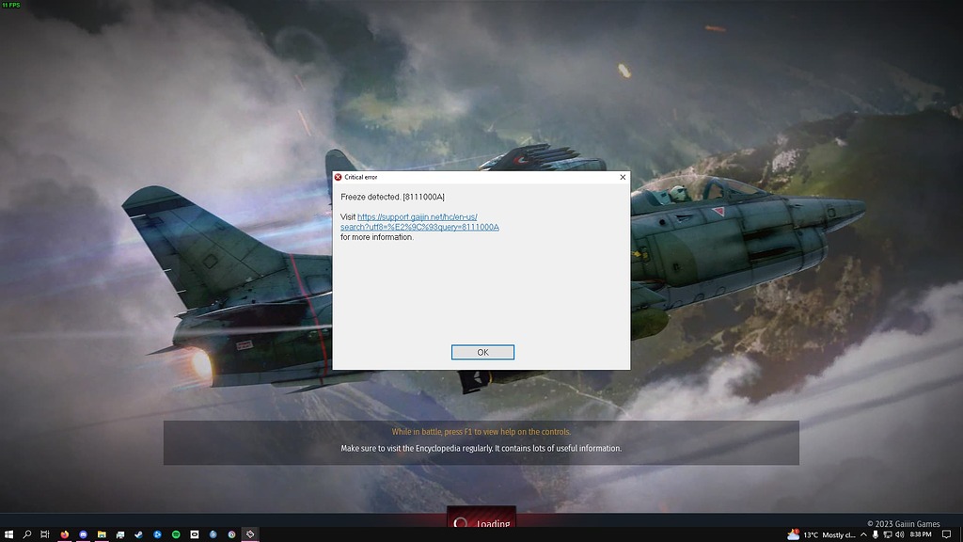Switch to Discord in the taskbar
The image size is (963, 542).
83,534
